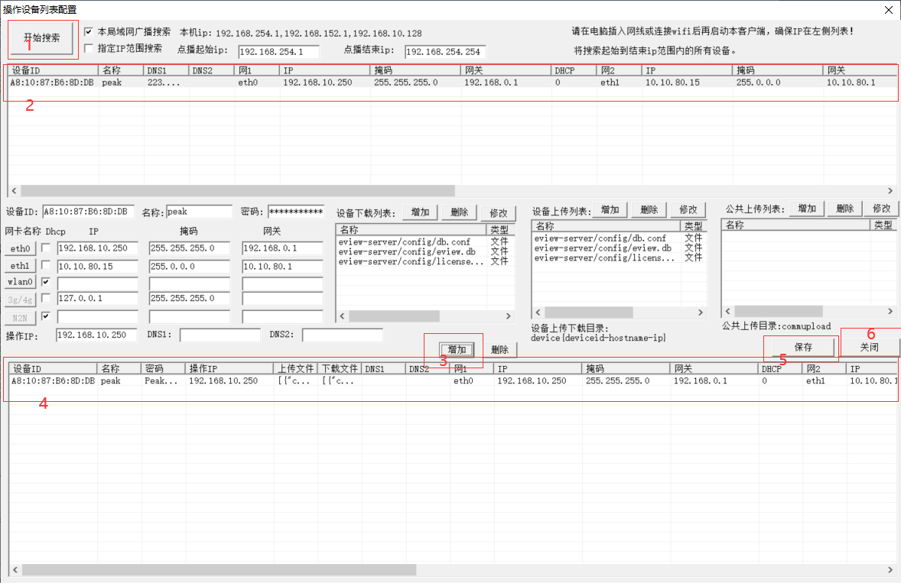This screenshot has height=583, width=901.
Task: Click right arrow of download list scrollbar
Action: pyautogui.click(x=508, y=316)
